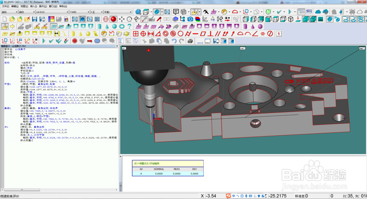This screenshot has width=367, height=199.
Task: Click the red sphere probe icon
Action: click(x=113, y=19)
